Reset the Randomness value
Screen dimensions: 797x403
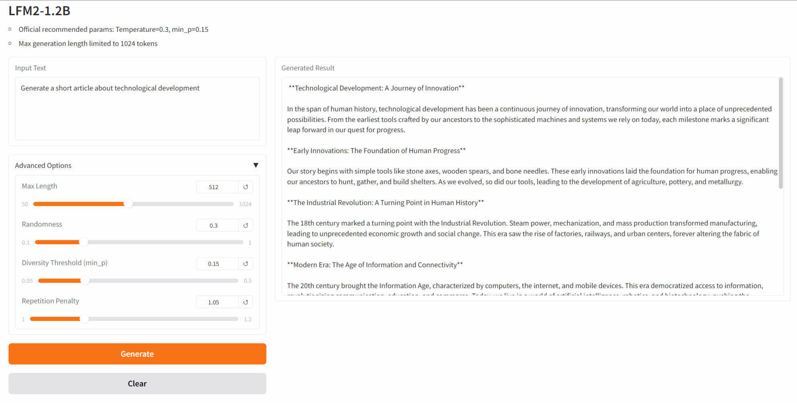coord(246,225)
